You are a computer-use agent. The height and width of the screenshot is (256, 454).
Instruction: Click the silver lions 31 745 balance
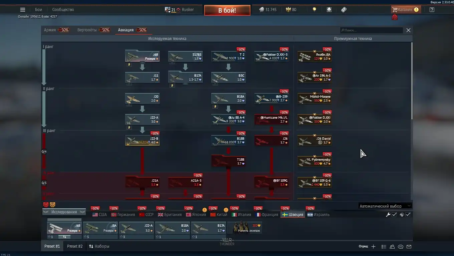point(268,10)
